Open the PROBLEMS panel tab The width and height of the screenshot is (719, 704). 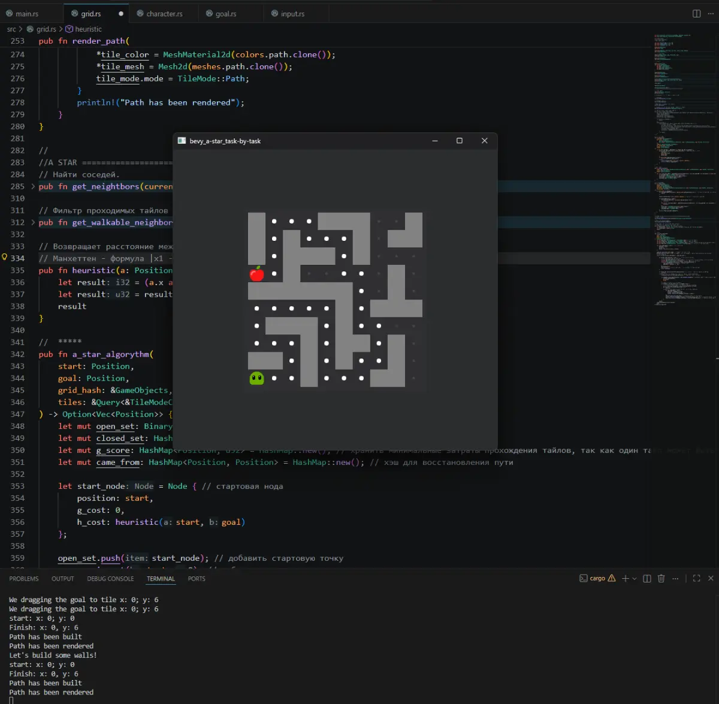tap(24, 579)
